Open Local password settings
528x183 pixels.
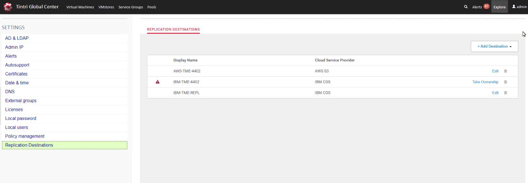tap(65, 119)
